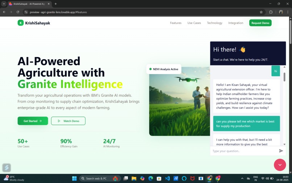
Task: Navigate to Integration section
Action: 235,23
